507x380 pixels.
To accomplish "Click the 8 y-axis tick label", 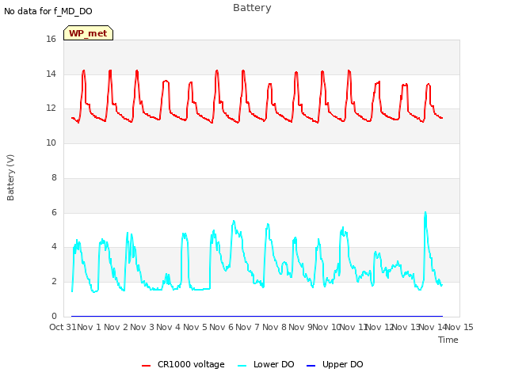I will pos(54,177).
